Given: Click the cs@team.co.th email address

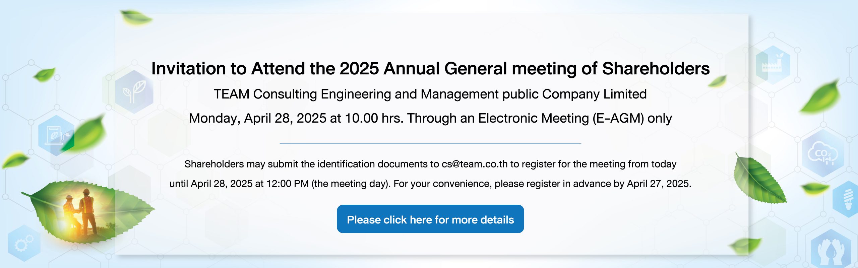Looking at the screenshot, I should pyautogui.click(x=475, y=164).
